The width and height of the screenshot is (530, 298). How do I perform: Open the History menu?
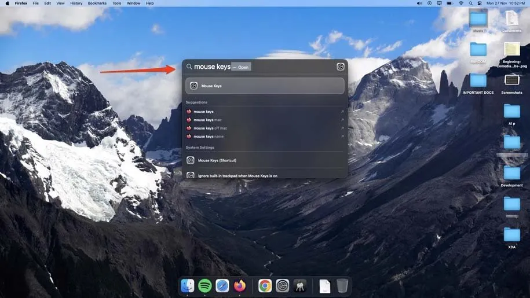coord(76,3)
